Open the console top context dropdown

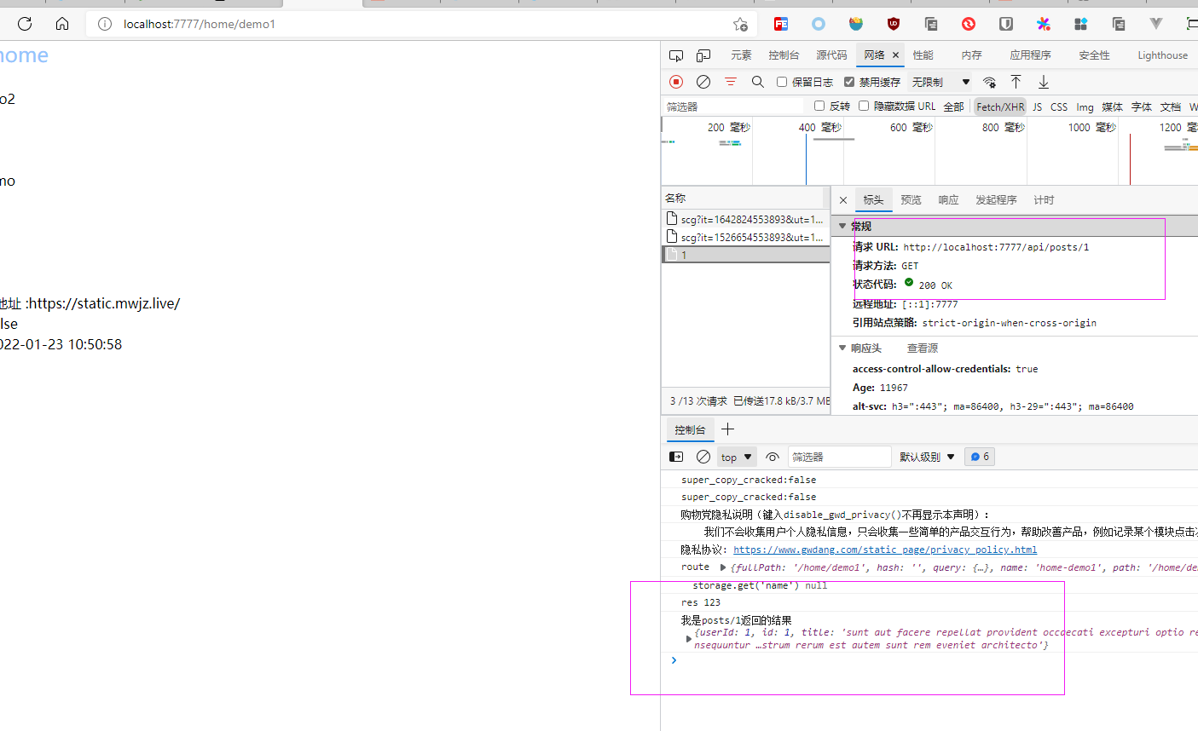[x=737, y=457]
